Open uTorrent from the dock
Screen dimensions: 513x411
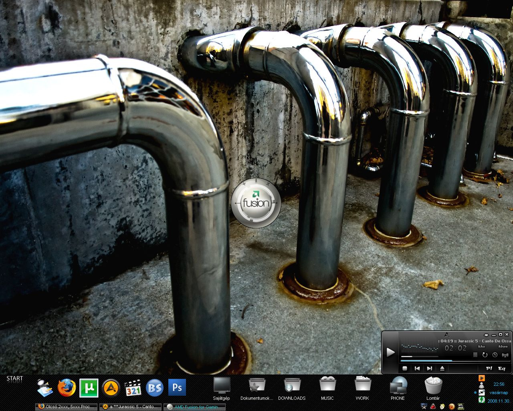(x=89, y=388)
